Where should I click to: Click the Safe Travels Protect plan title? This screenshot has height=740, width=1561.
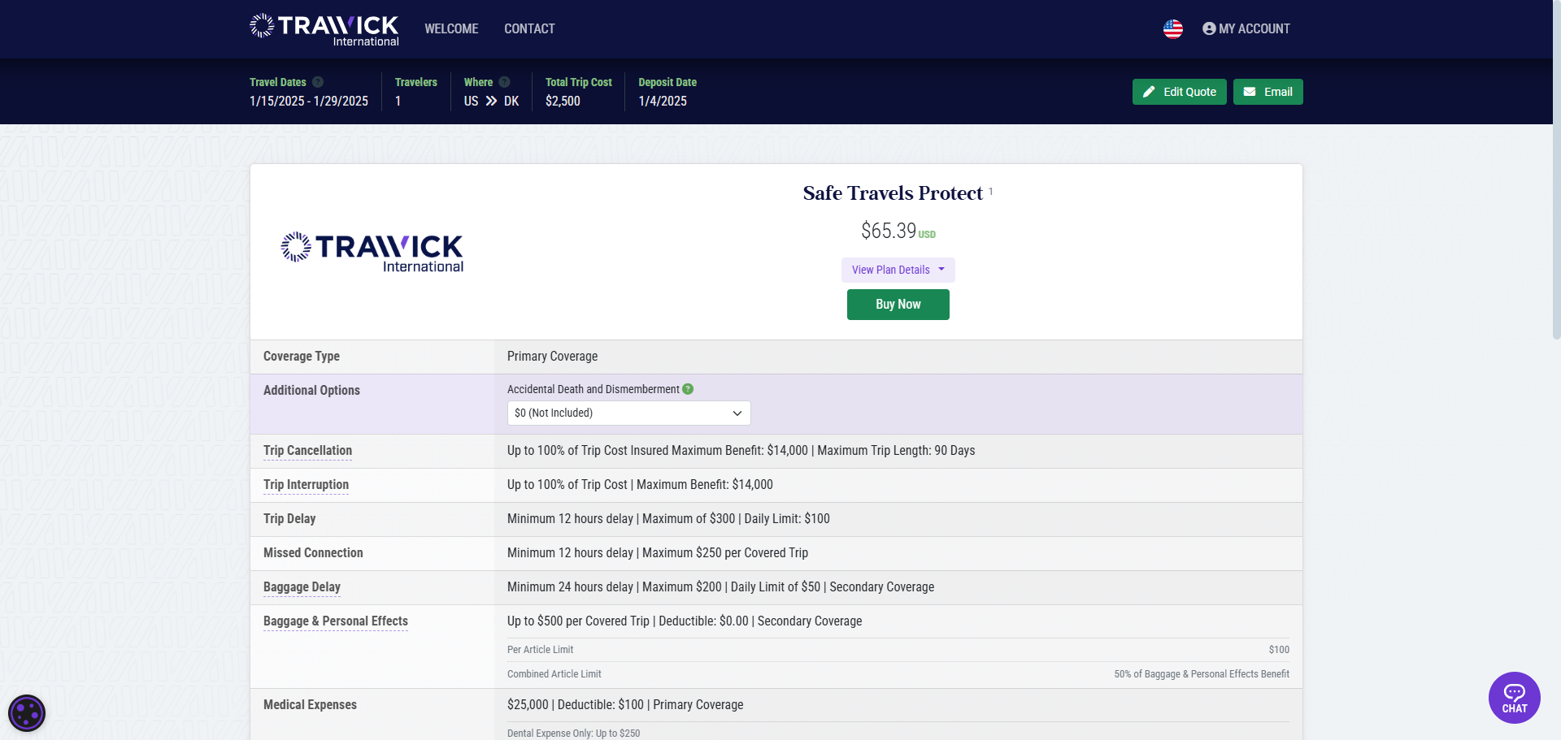point(893,193)
